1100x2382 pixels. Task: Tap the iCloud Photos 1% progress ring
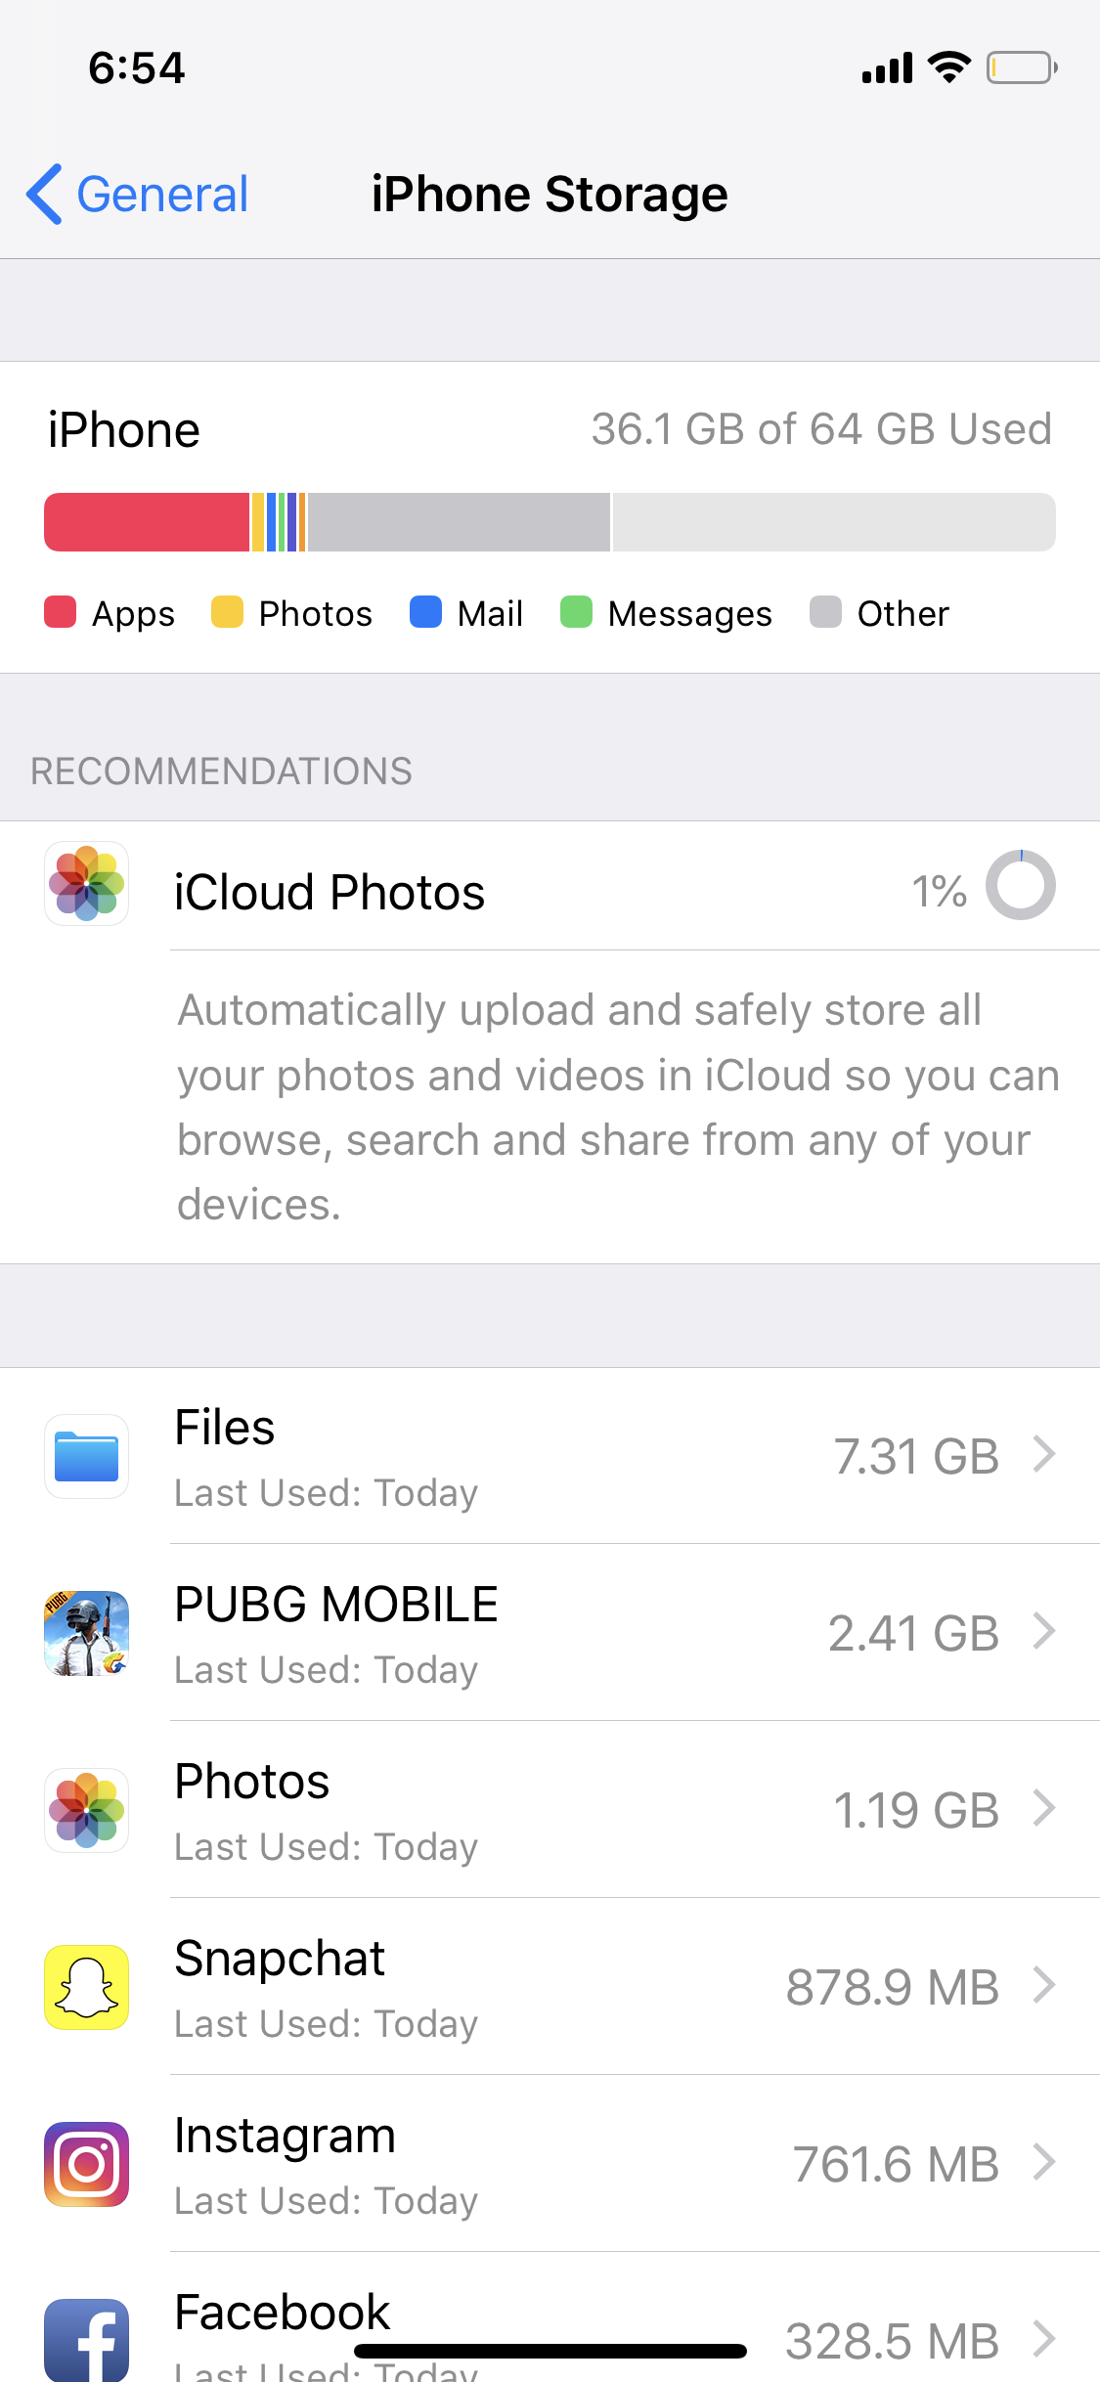(1020, 885)
